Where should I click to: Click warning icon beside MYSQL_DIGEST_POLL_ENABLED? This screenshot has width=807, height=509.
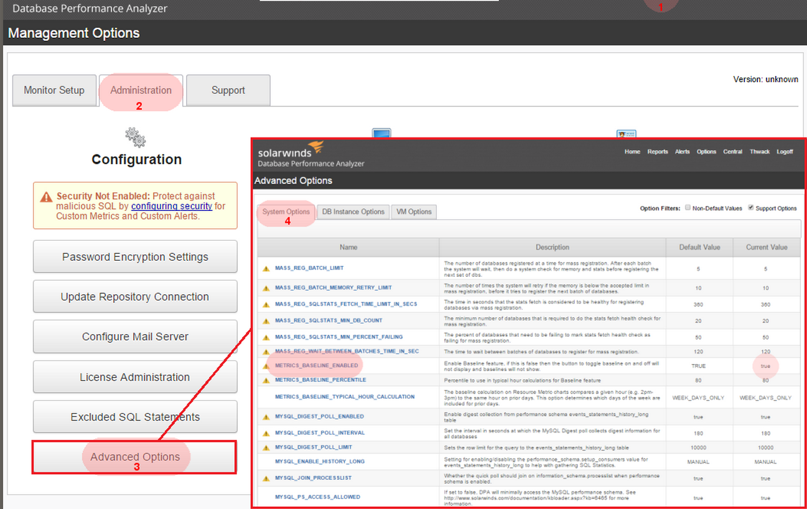coord(266,417)
